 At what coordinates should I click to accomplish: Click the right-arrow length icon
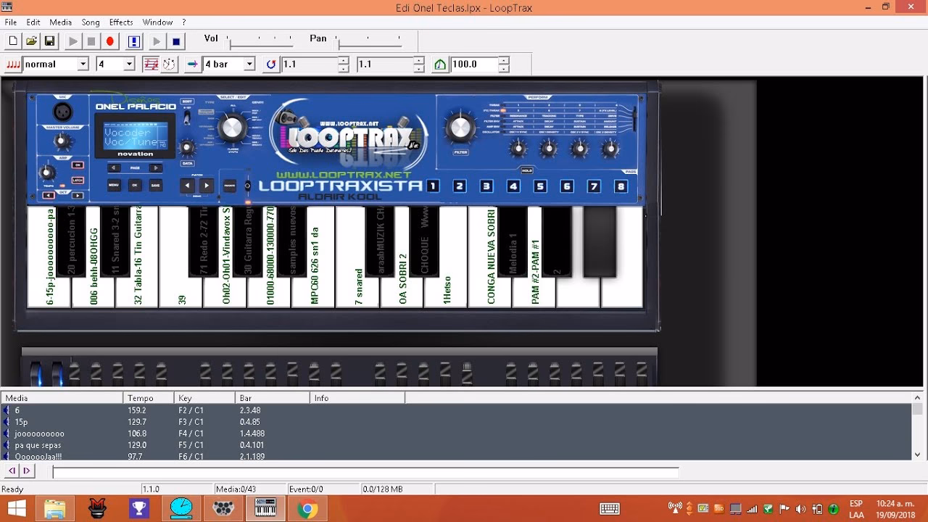[x=192, y=65]
